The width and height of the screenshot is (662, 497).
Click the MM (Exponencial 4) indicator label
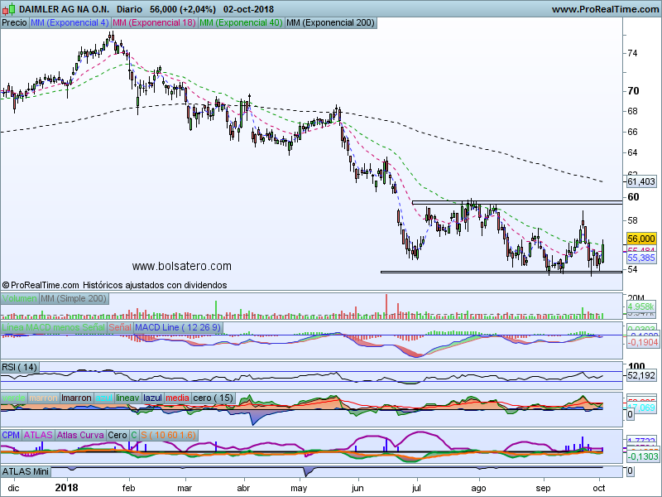pyautogui.click(x=70, y=23)
